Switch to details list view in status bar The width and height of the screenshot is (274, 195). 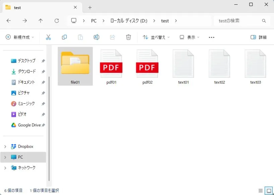261,190
